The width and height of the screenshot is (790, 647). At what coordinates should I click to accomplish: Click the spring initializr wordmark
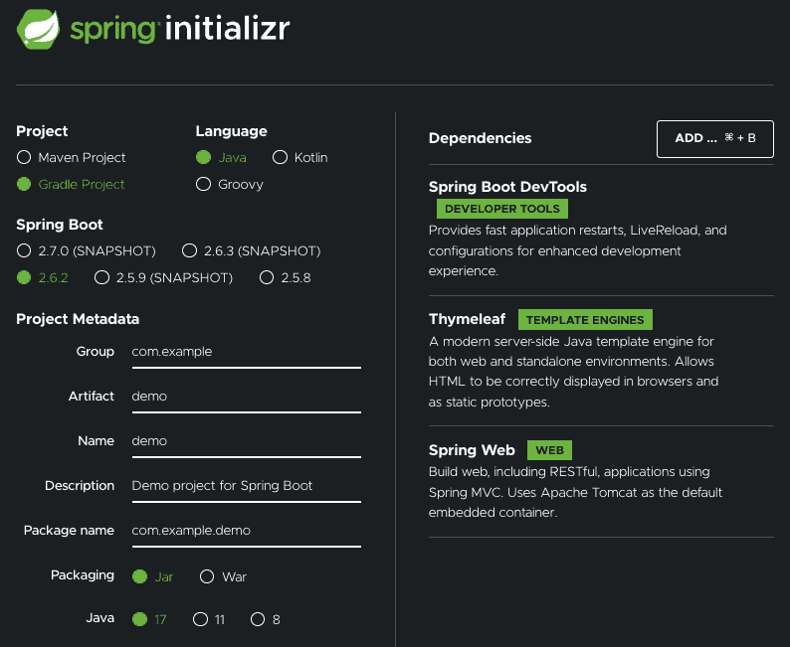point(180,29)
